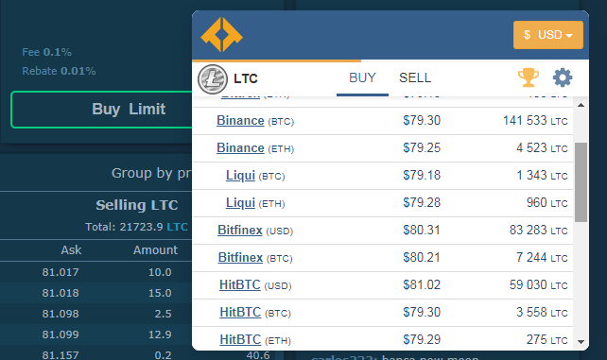Screen dimensions: 607x360
Task: Click the scrollbar down arrow
Action: [x=581, y=341]
